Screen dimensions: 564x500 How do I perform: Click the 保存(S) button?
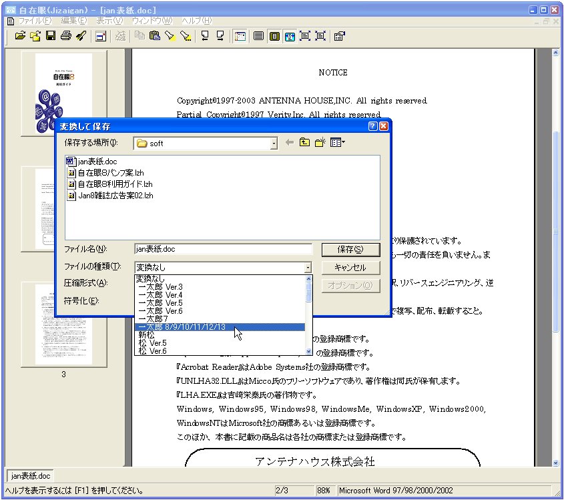click(350, 250)
